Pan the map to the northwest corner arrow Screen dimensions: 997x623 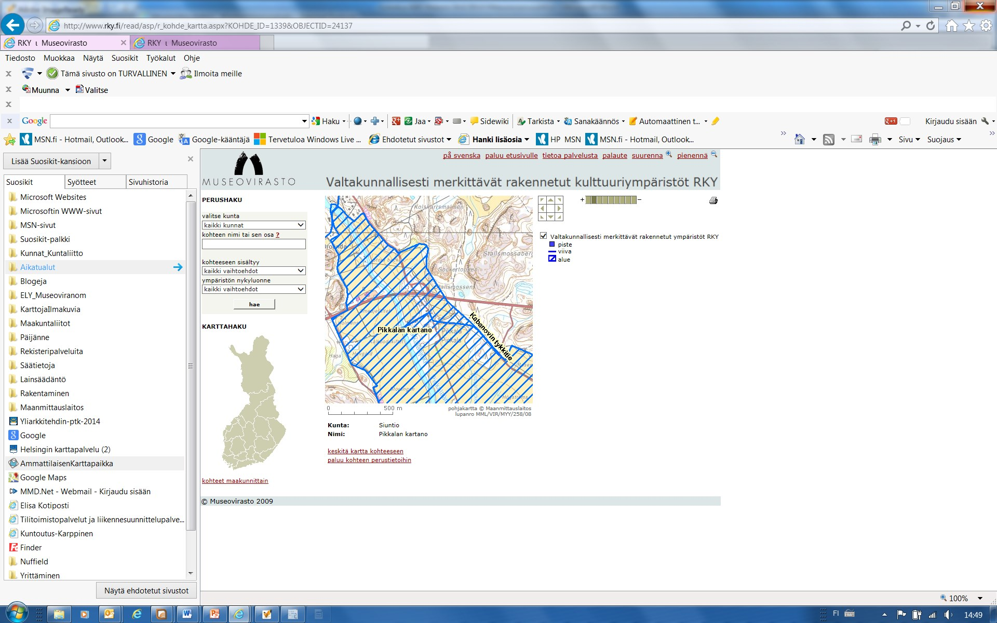point(542,200)
